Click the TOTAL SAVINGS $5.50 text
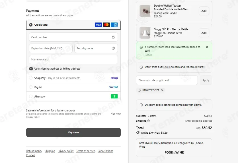This screenshot has height=163, width=238. coord(154,133)
